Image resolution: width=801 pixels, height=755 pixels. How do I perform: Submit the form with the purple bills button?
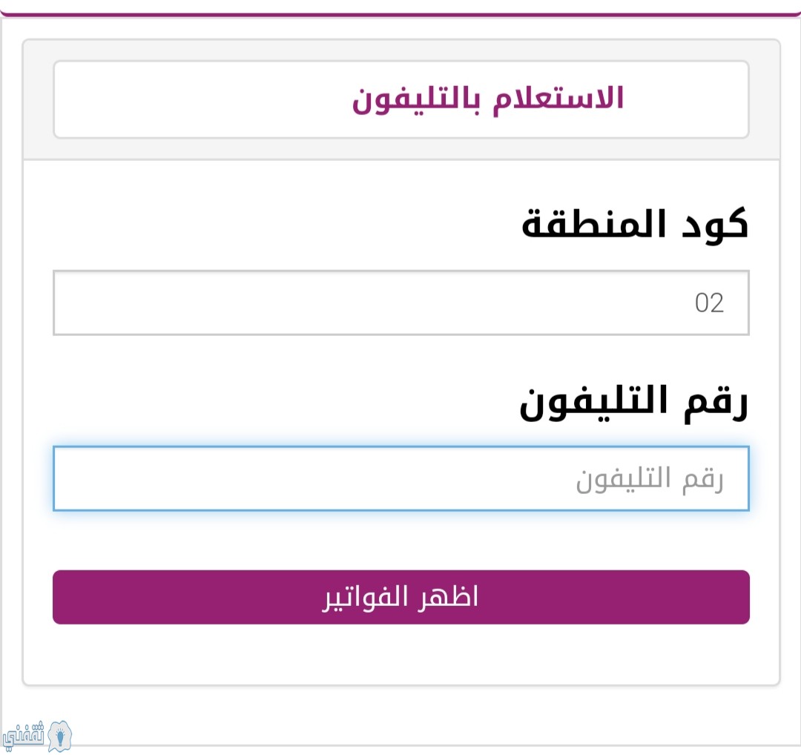401,596
